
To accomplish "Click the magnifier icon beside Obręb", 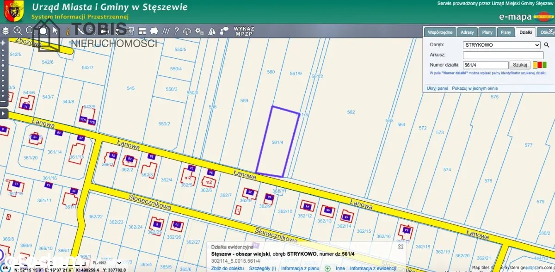I will click(546, 45).
